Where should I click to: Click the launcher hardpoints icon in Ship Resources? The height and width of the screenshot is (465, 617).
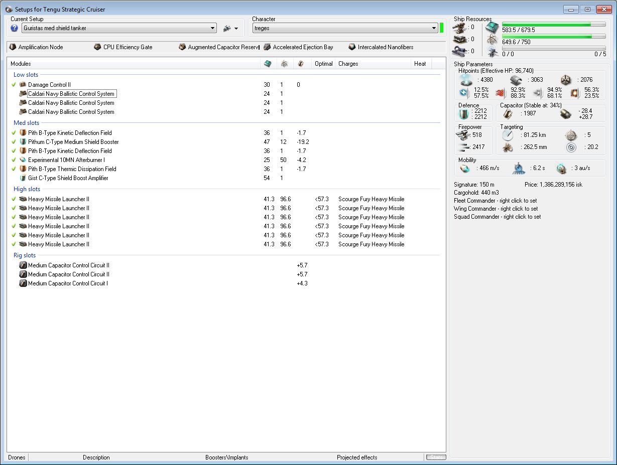tap(459, 39)
